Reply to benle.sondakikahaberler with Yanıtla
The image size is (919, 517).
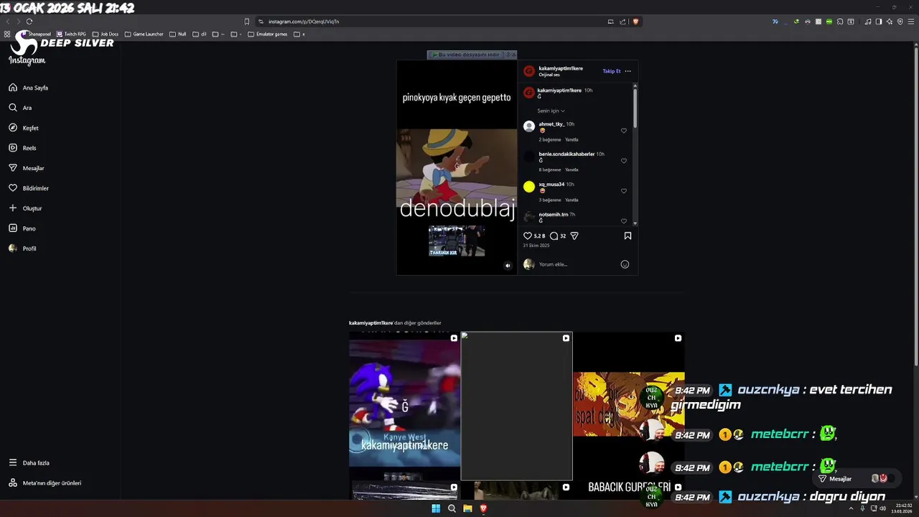572,169
